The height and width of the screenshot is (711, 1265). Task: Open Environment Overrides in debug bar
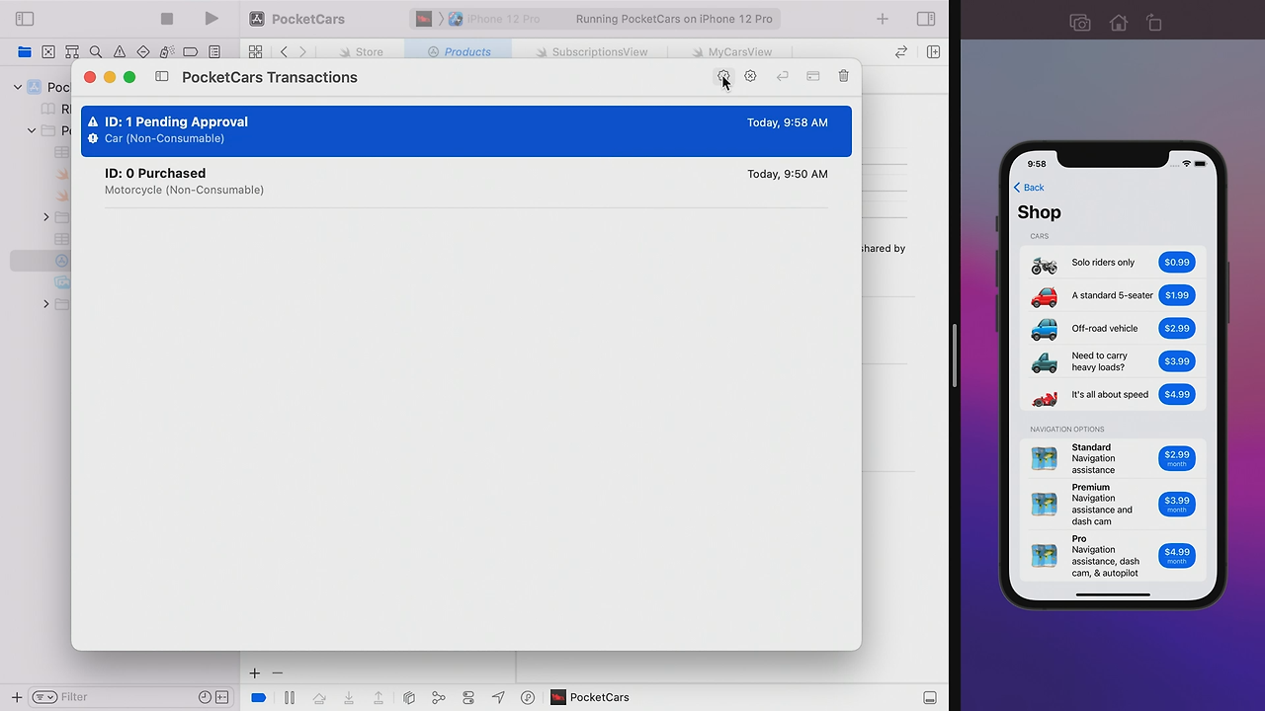468,697
